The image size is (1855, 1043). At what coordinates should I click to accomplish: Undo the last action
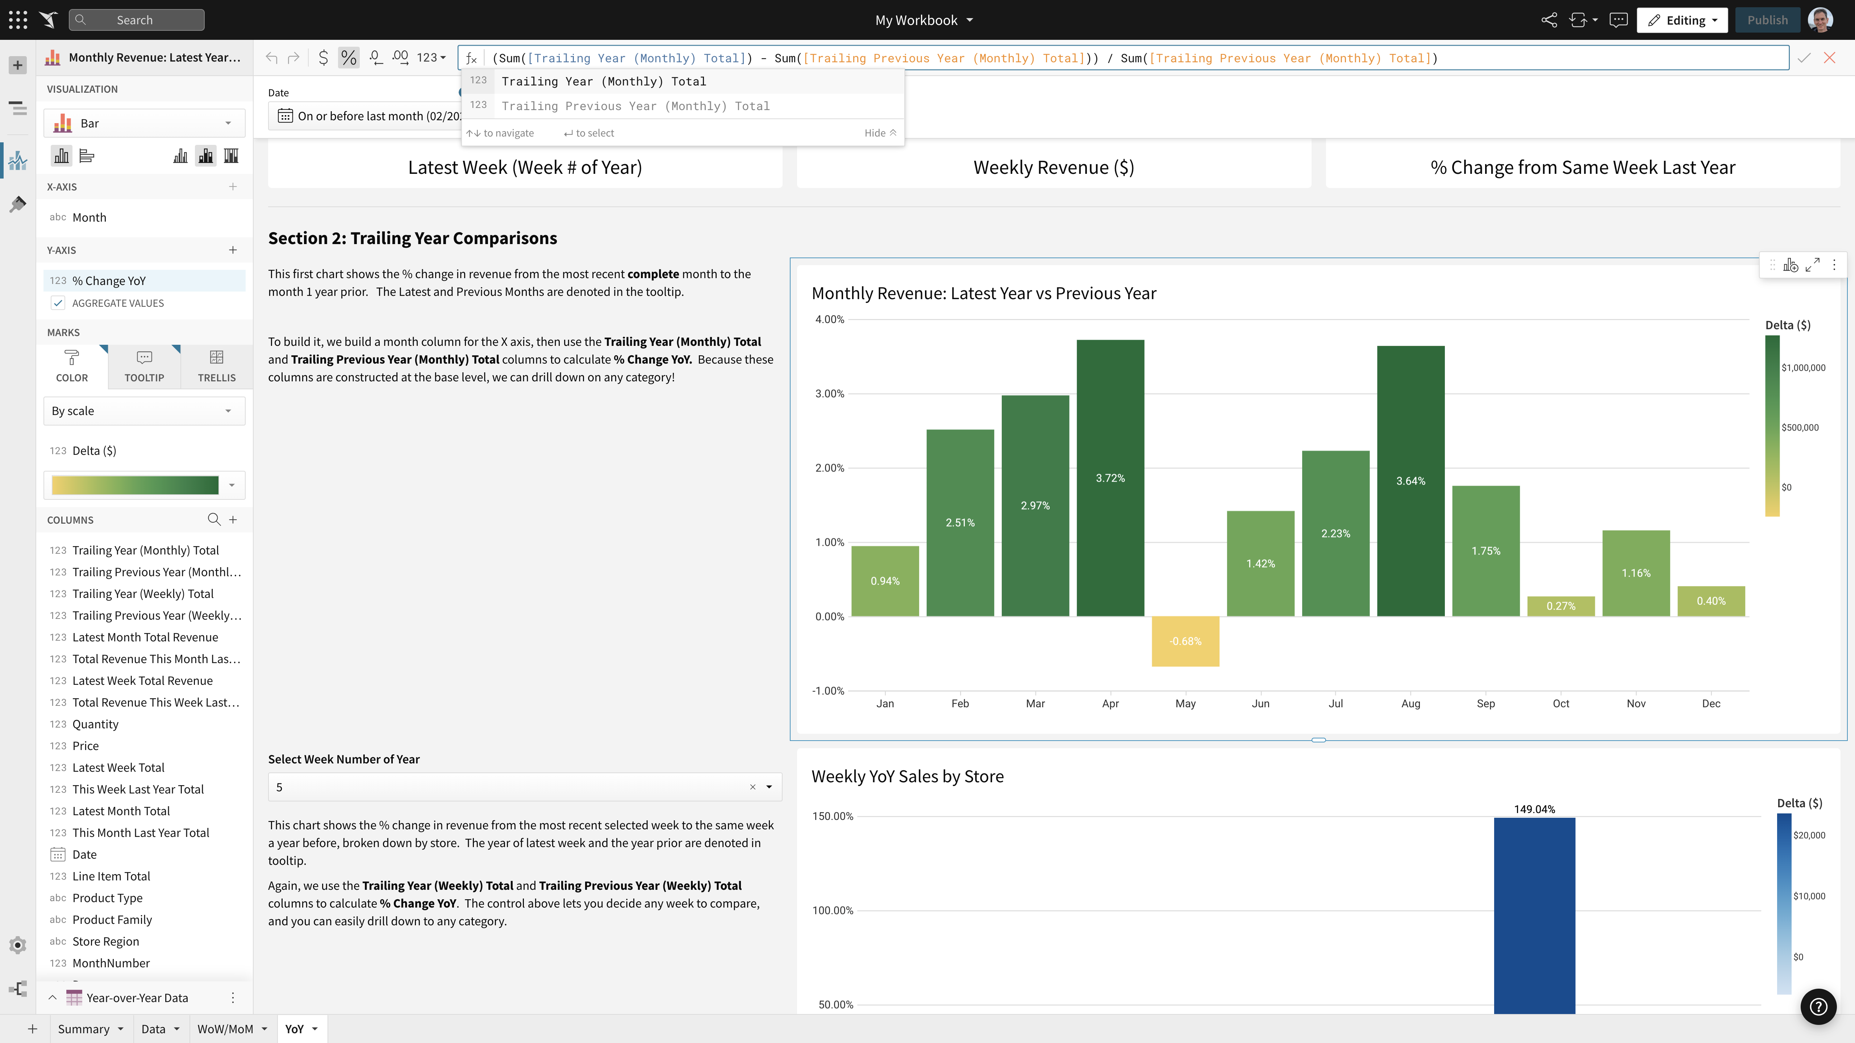point(272,58)
